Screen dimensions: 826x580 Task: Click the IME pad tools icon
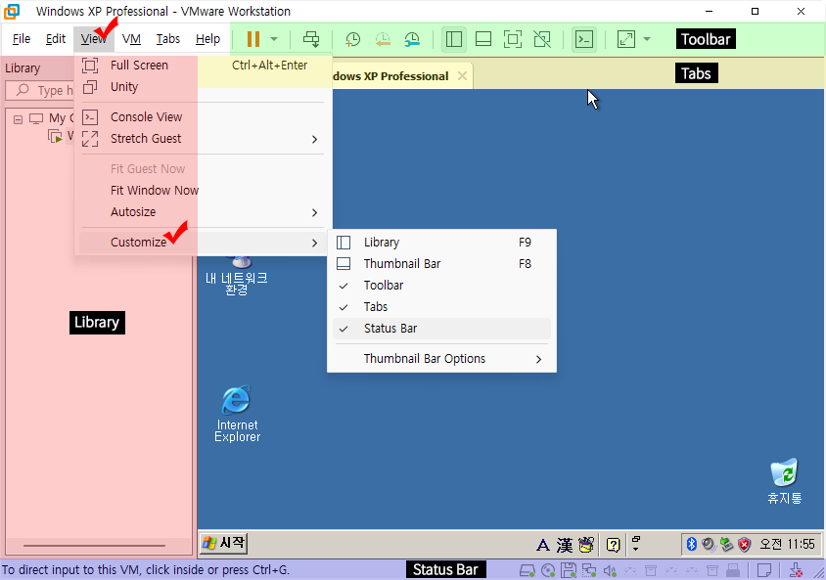(x=586, y=545)
